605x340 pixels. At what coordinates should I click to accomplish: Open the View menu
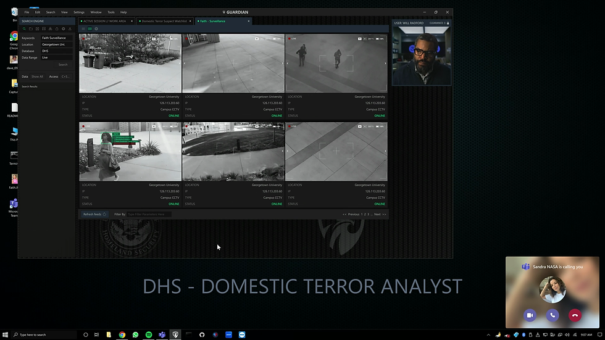[x=64, y=12]
